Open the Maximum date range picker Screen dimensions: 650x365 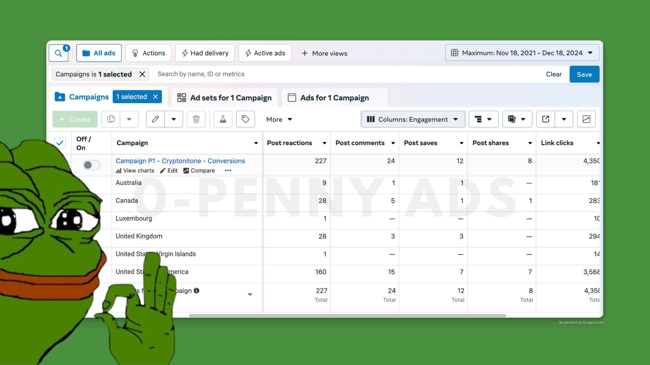tap(522, 53)
